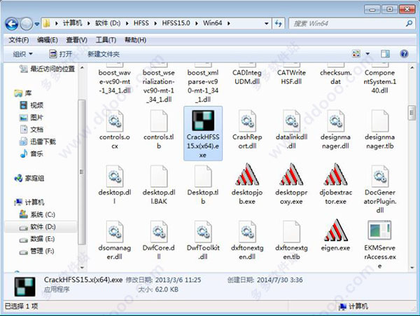The height and width of the screenshot is (316, 420).
Task: Open the 编辑(E) menu
Action: click(48, 40)
